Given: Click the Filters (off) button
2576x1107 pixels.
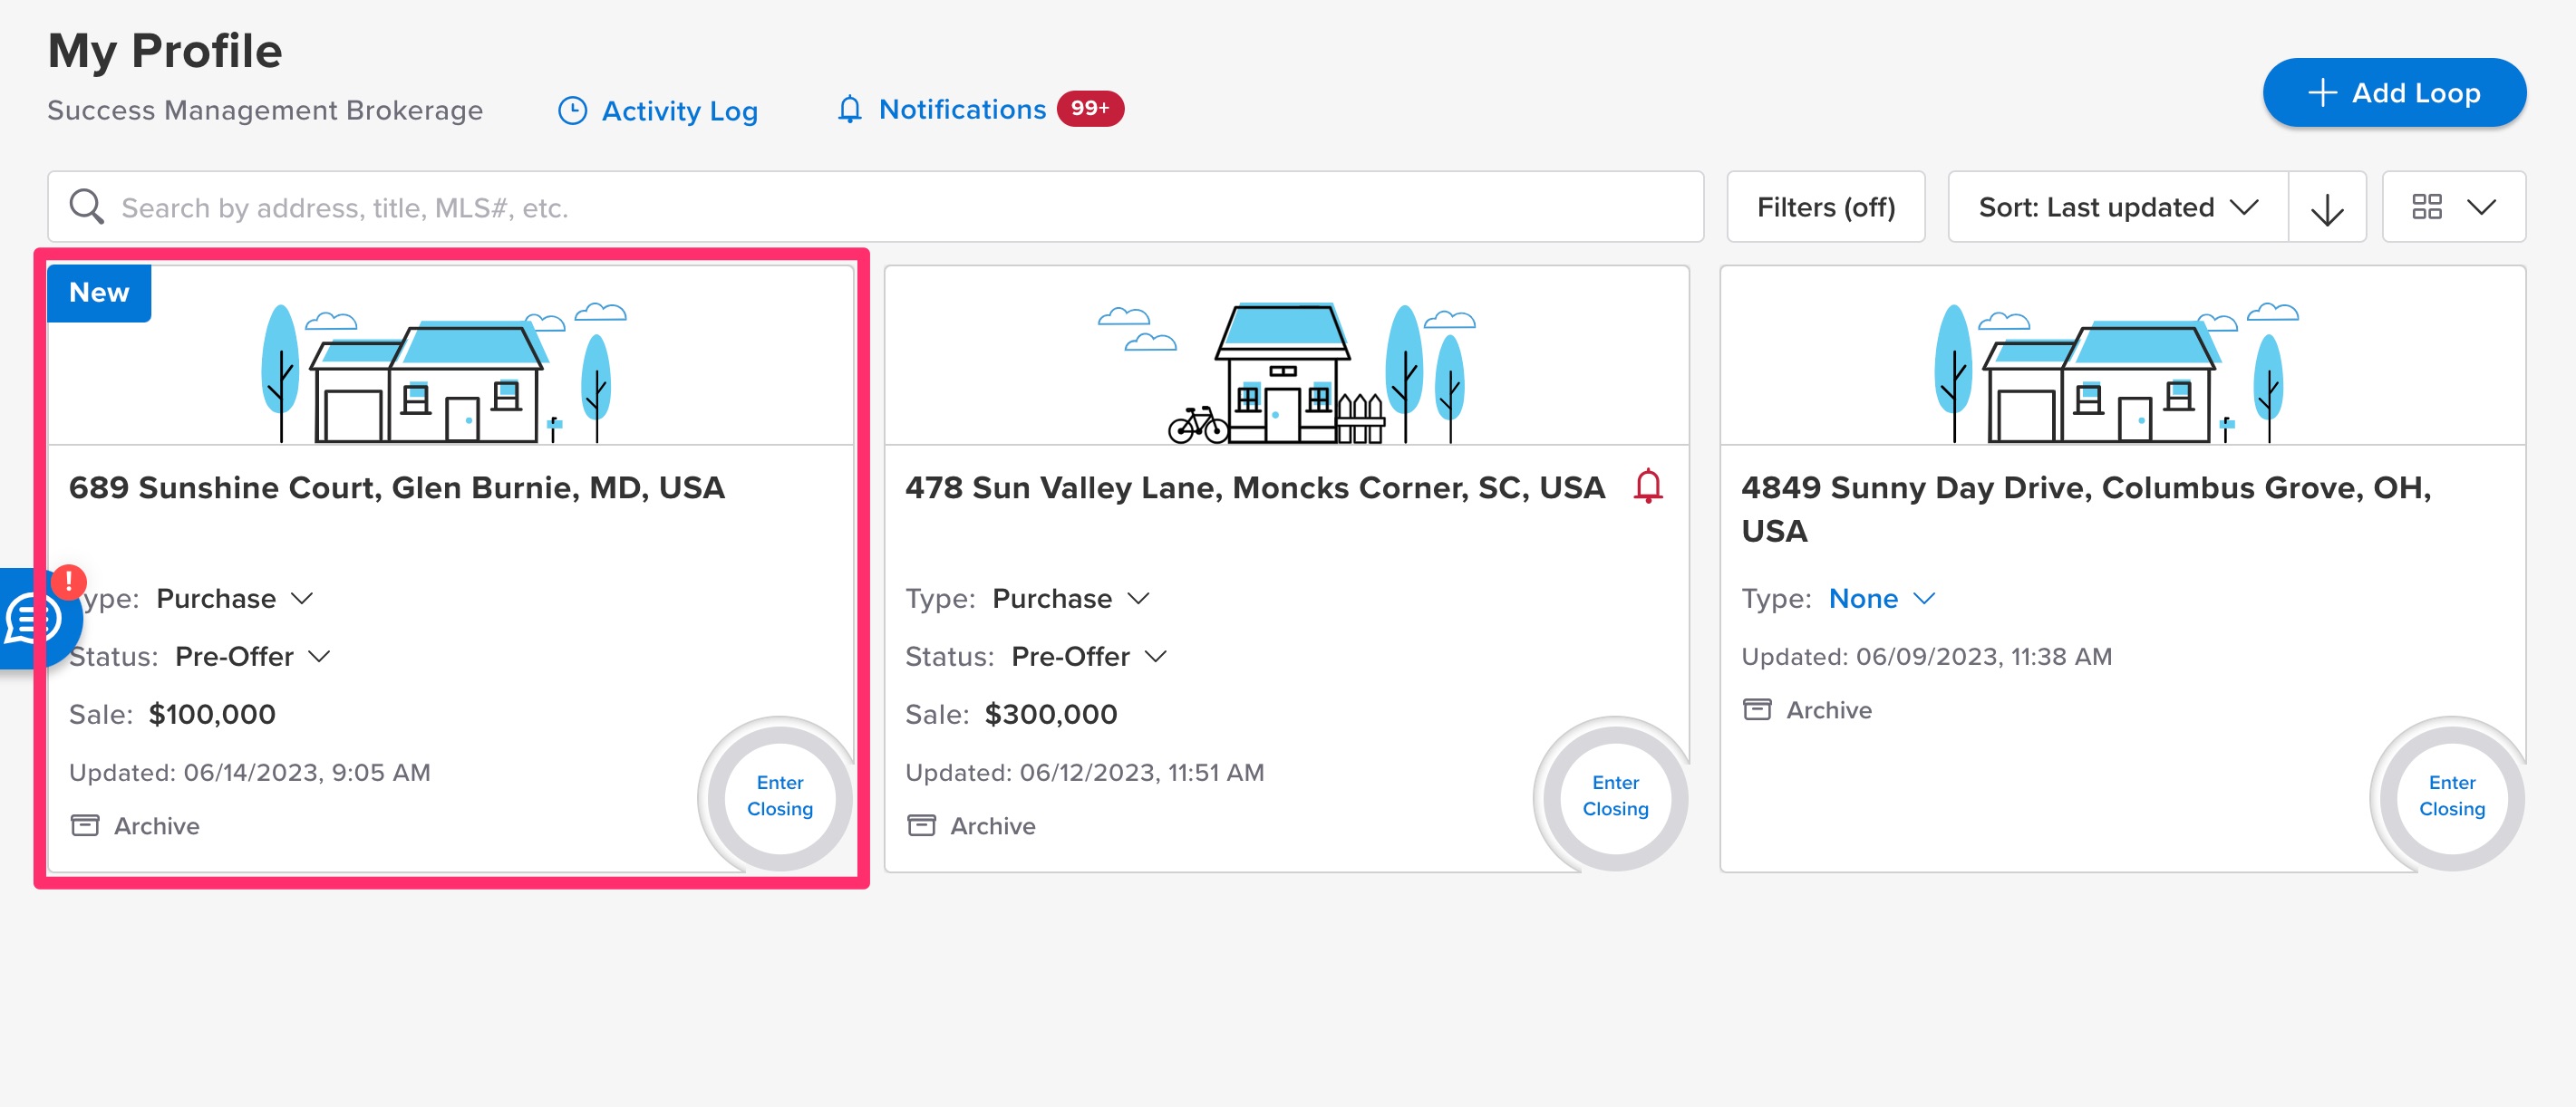Looking at the screenshot, I should pos(1826,207).
